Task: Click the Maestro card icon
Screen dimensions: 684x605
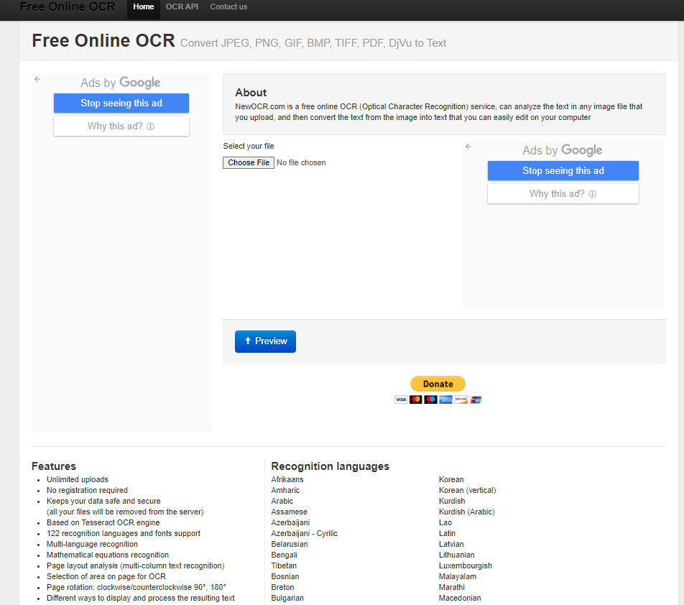Action: tap(430, 400)
